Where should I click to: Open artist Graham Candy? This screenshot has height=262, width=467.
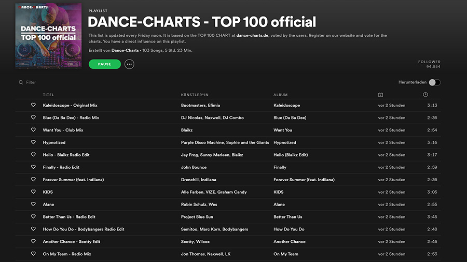point(232,192)
